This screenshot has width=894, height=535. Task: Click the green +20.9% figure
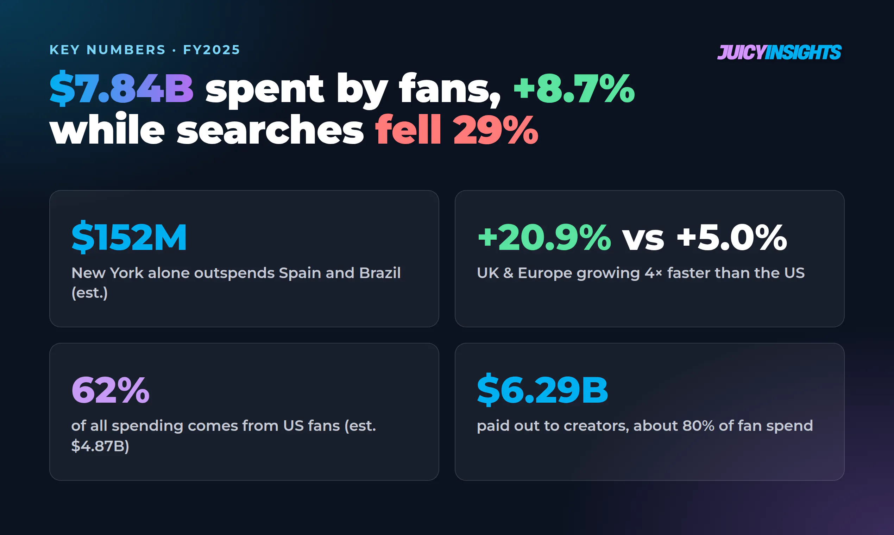(x=544, y=237)
